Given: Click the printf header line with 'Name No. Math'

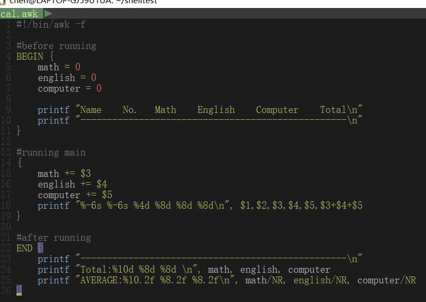Looking at the screenshot, I should [200, 110].
